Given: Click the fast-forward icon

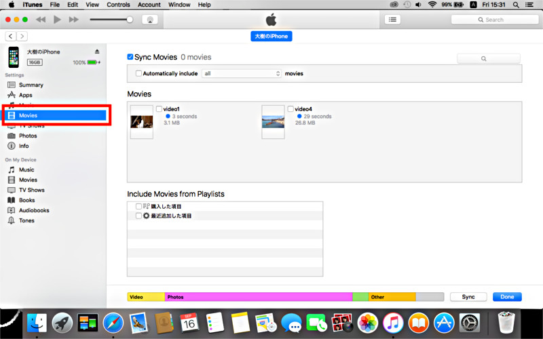Looking at the screenshot, I should point(73,20).
